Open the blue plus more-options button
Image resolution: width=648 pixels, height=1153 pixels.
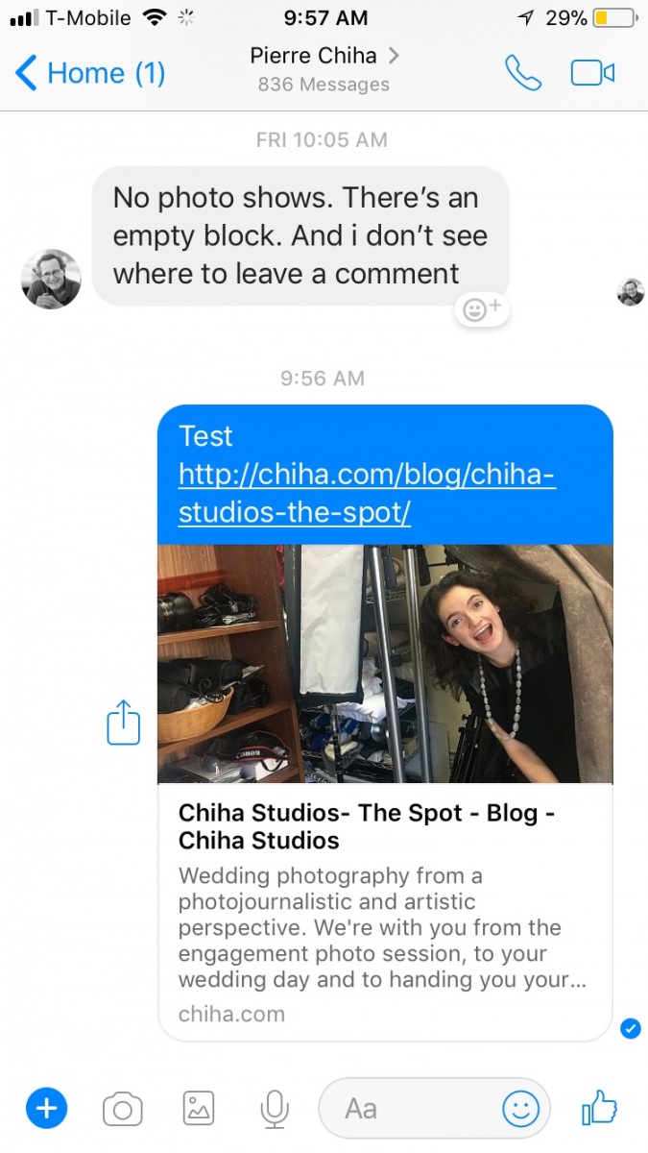click(46, 1110)
